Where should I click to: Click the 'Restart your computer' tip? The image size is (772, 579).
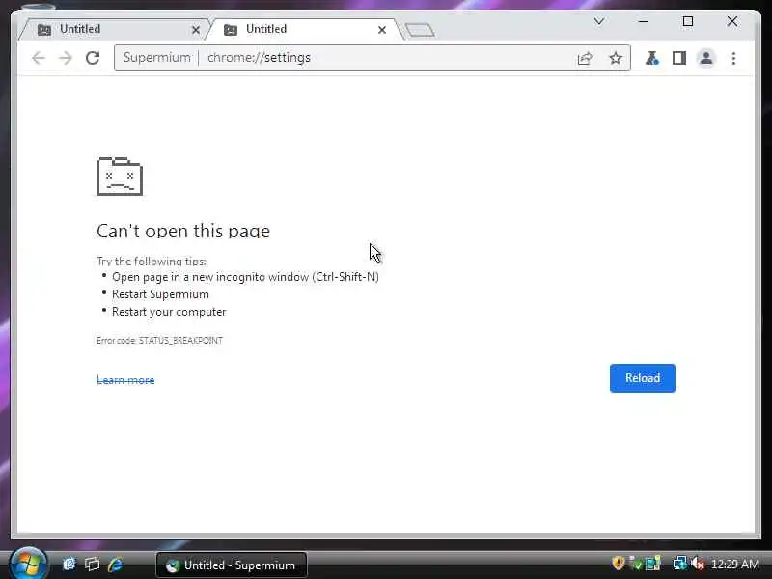click(x=169, y=312)
